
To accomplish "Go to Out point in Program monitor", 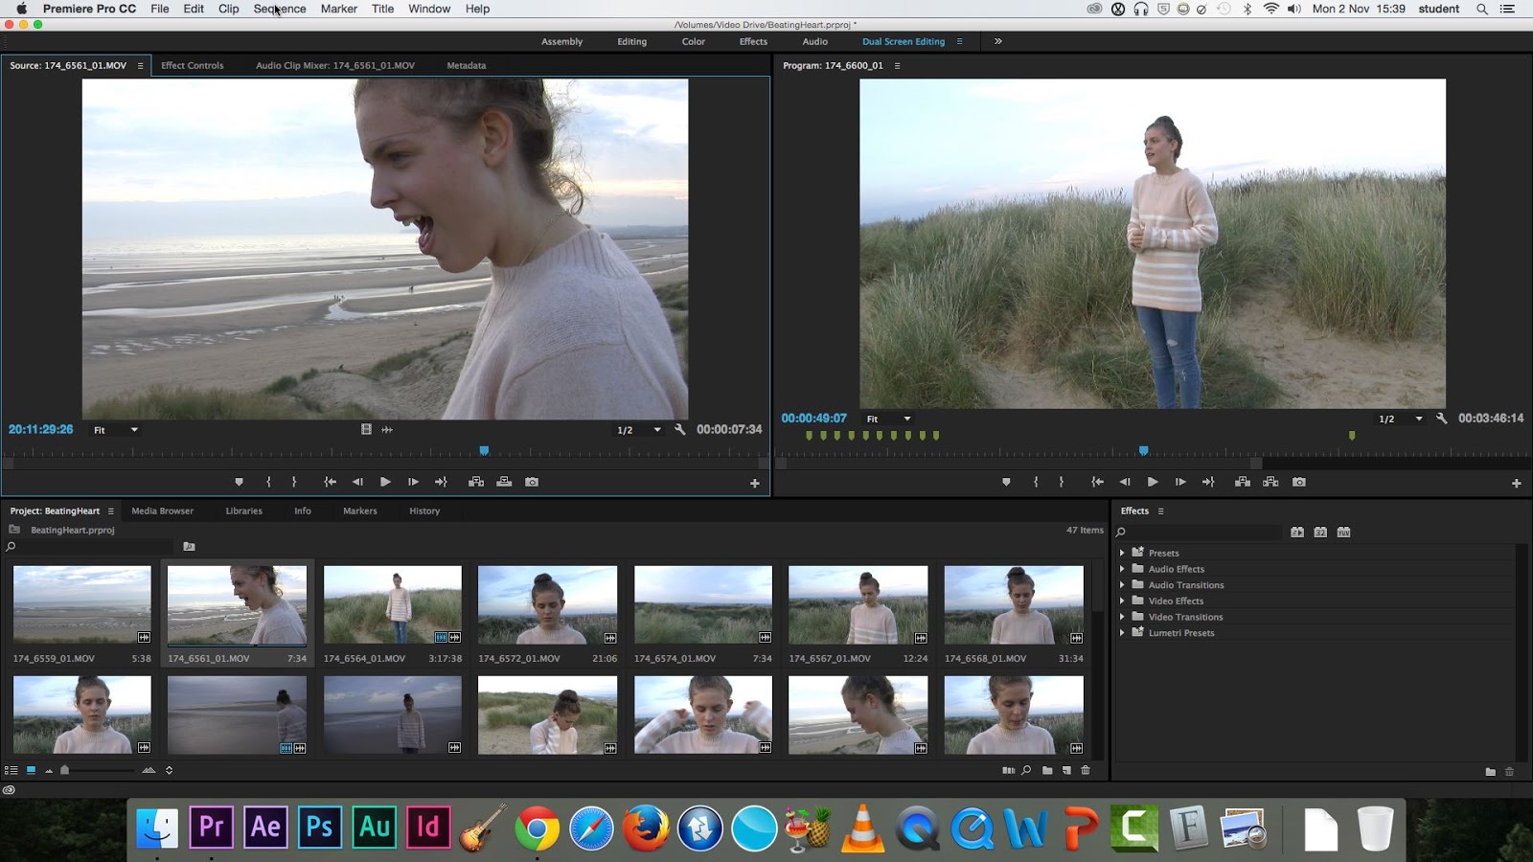I will 1208,482.
